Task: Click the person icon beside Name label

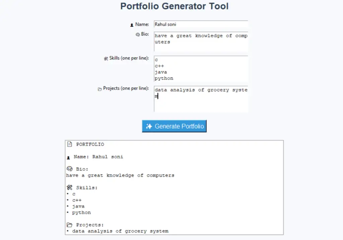Action: click(x=132, y=25)
